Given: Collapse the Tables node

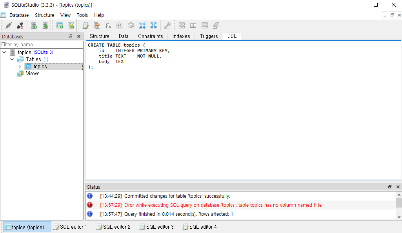Looking at the screenshot, I should pos(12,60).
